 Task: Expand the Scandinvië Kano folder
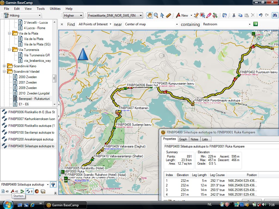[x=4, y=66]
